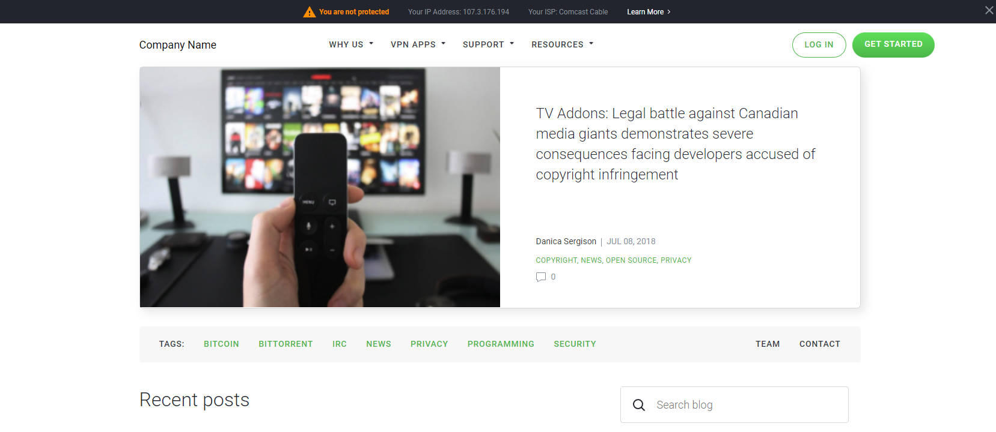Filter posts by BITTORRENT tag

click(x=286, y=344)
